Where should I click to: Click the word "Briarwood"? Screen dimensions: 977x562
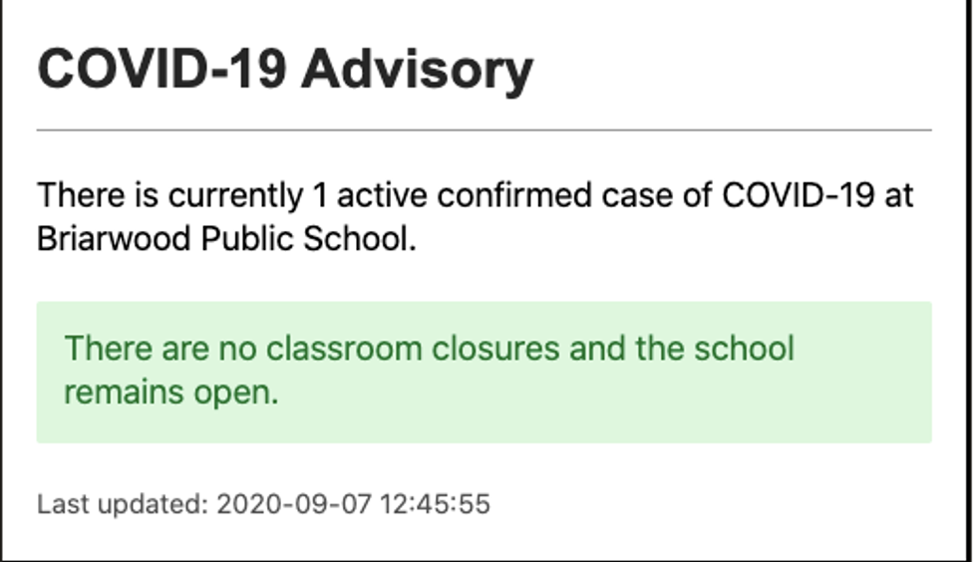(x=103, y=239)
